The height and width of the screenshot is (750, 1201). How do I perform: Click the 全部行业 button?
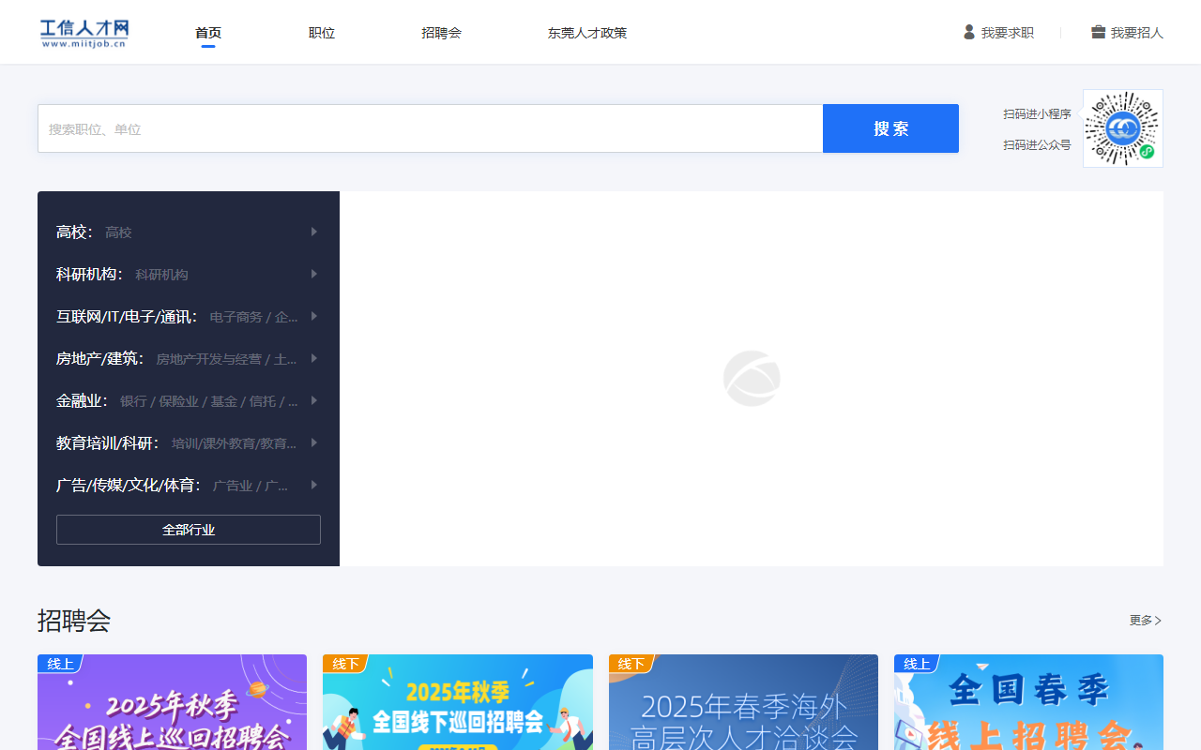[x=189, y=530]
